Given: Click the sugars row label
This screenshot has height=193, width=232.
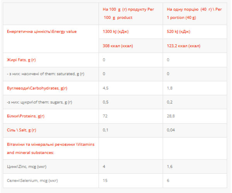Looking at the screenshot, I should 40,102.
